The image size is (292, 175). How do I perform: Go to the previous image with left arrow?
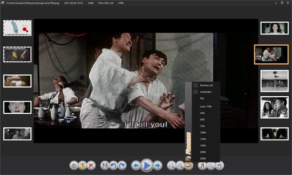[136, 165]
